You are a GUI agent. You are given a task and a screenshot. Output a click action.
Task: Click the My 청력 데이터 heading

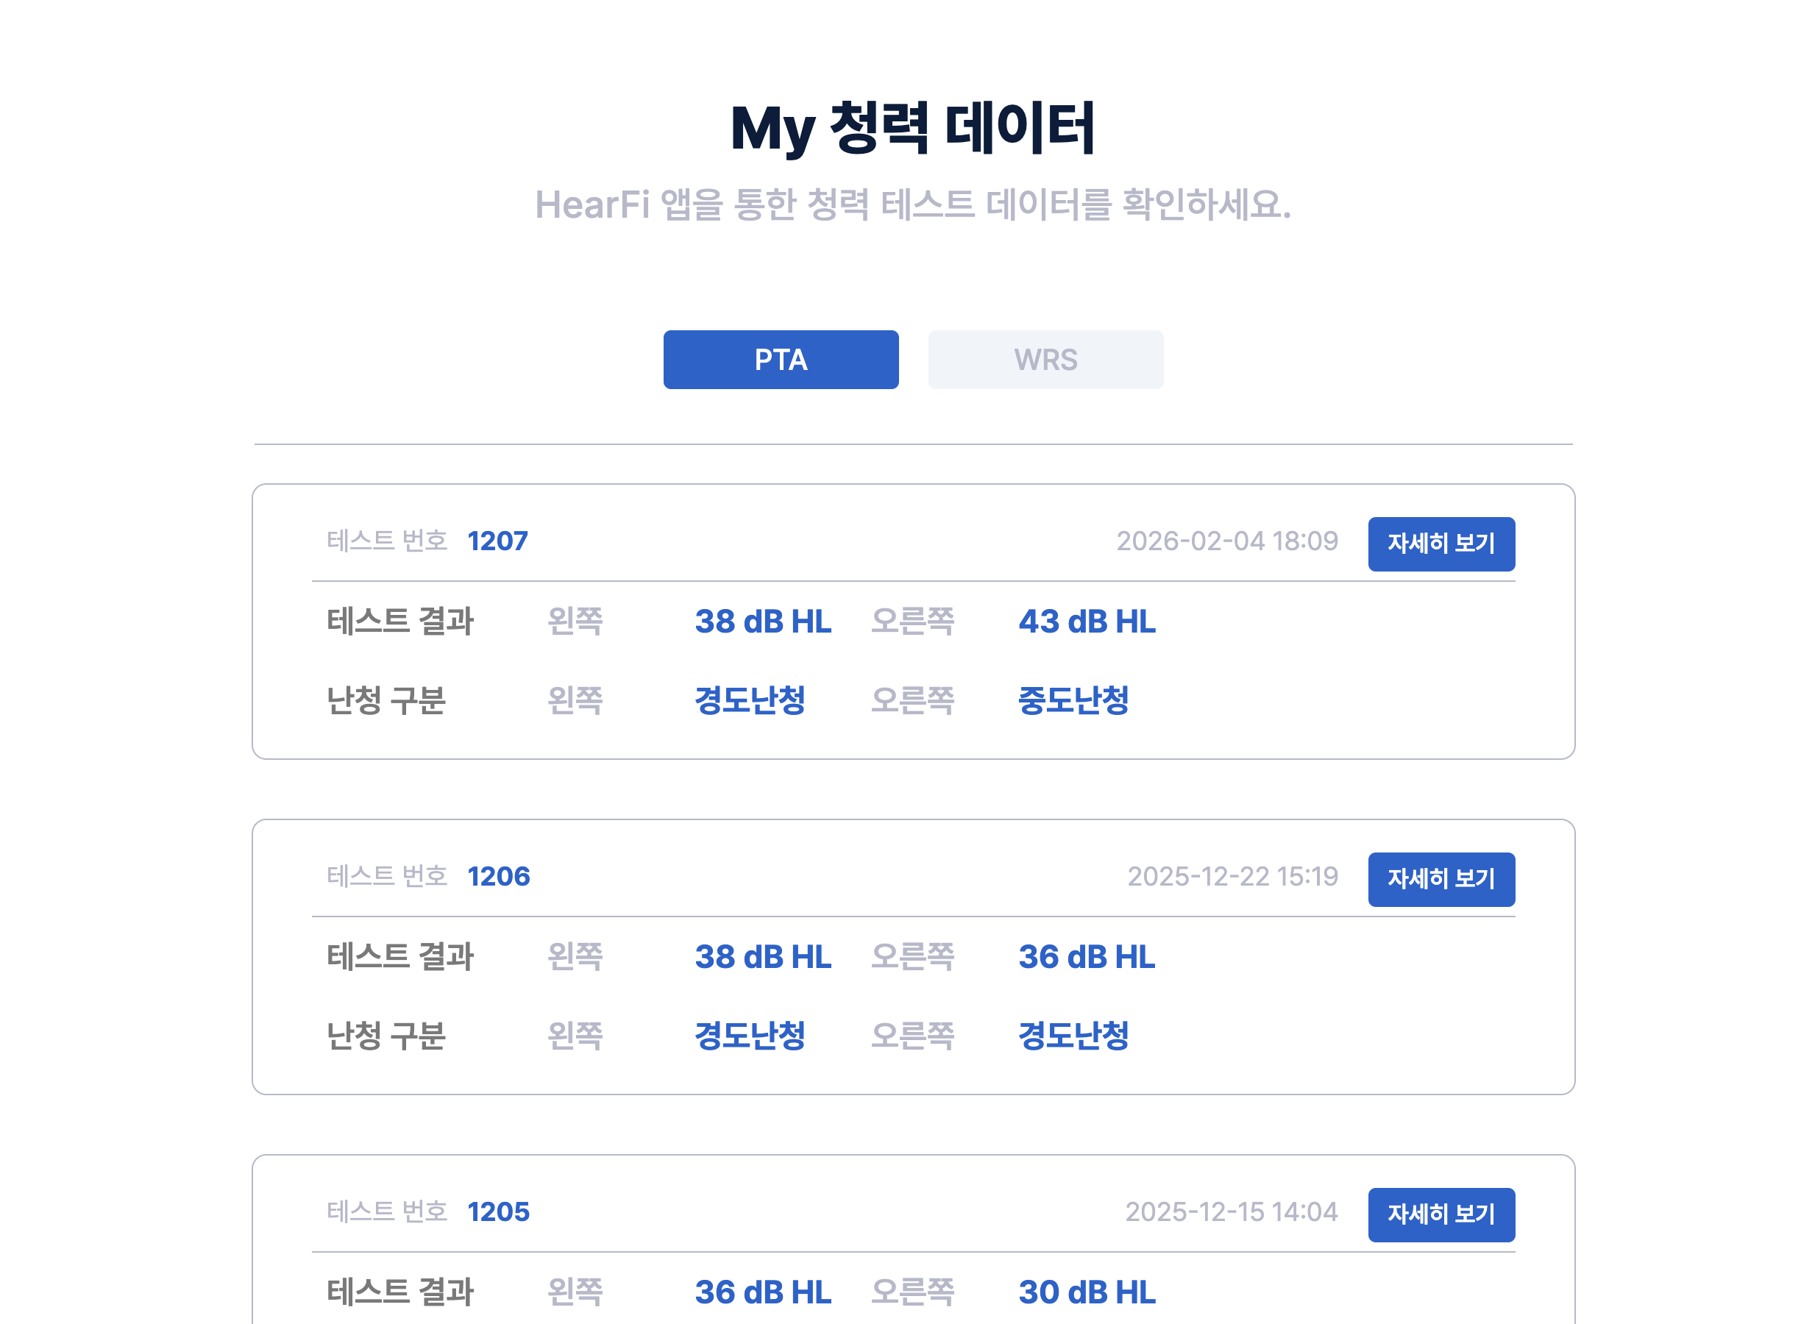pos(912,128)
